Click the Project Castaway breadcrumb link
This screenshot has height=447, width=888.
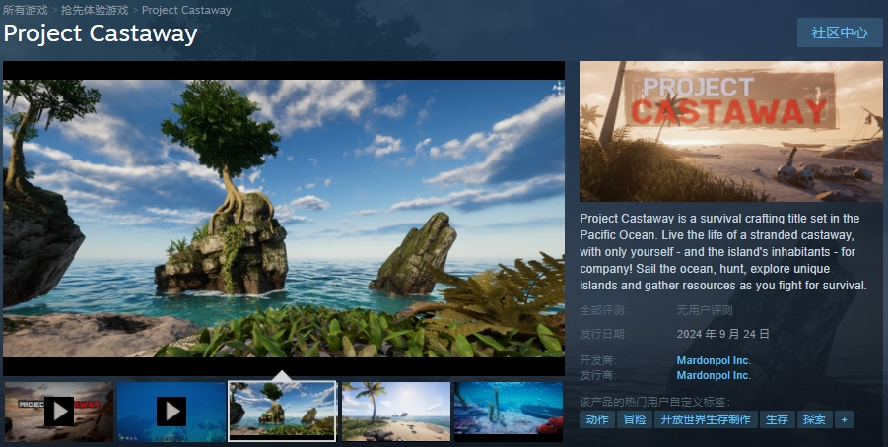click(x=186, y=10)
